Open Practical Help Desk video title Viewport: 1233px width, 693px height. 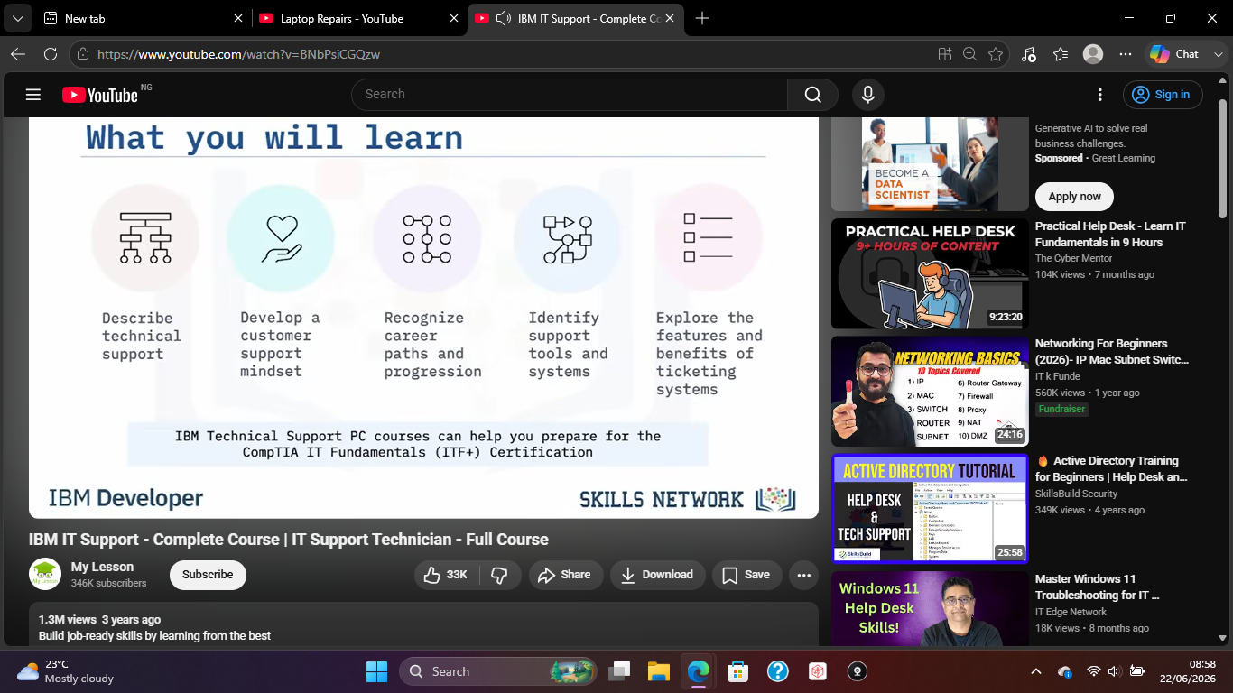coord(1110,235)
